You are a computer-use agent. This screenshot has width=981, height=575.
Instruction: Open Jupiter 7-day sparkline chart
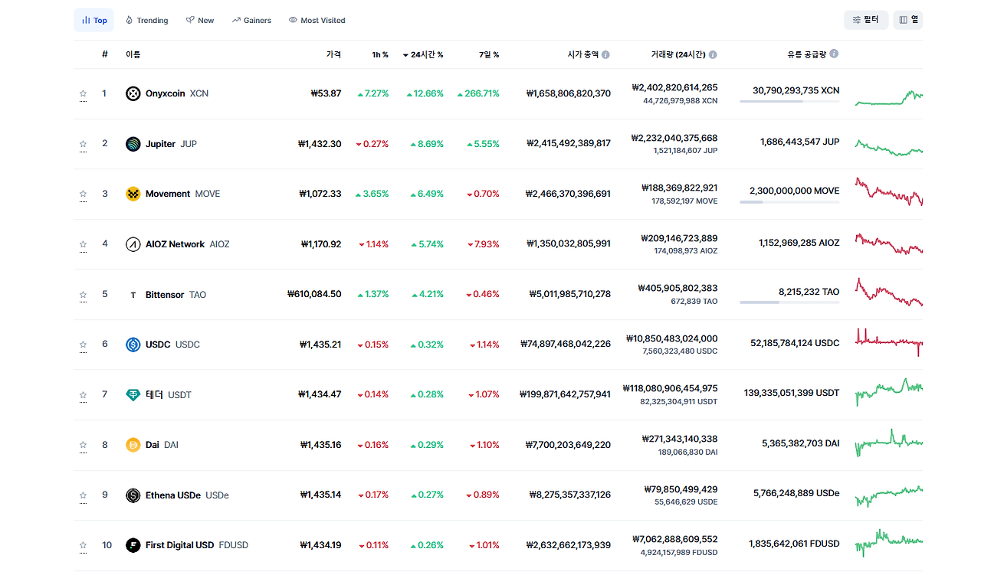[x=889, y=147]
